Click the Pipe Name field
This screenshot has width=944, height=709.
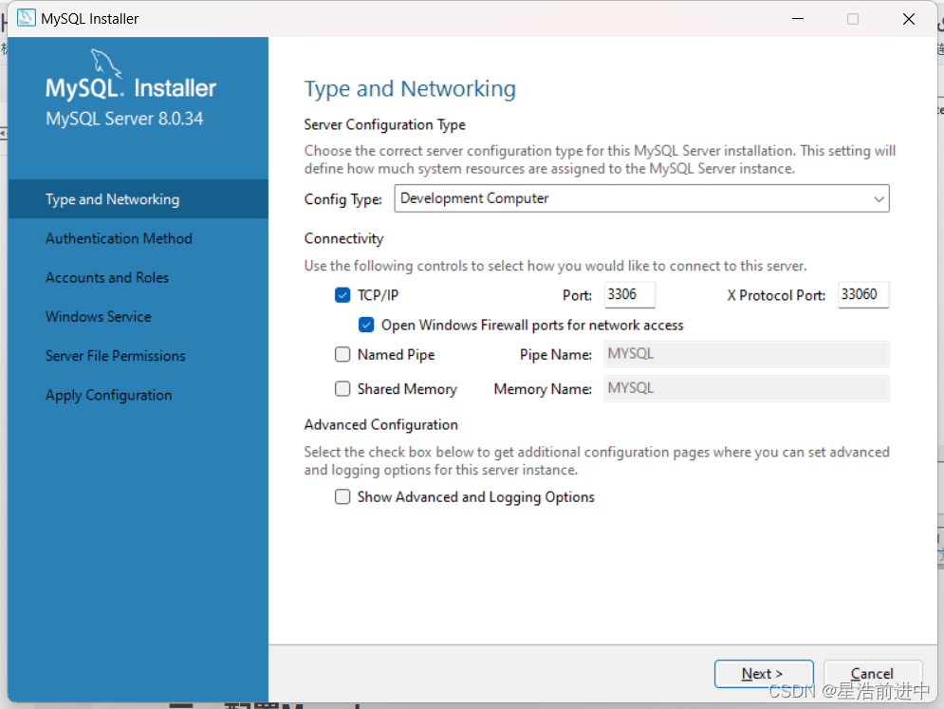point(747,354)
